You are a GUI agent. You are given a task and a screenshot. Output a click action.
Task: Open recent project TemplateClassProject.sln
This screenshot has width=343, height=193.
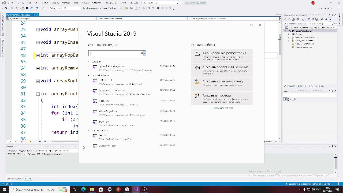click(134, 92)
